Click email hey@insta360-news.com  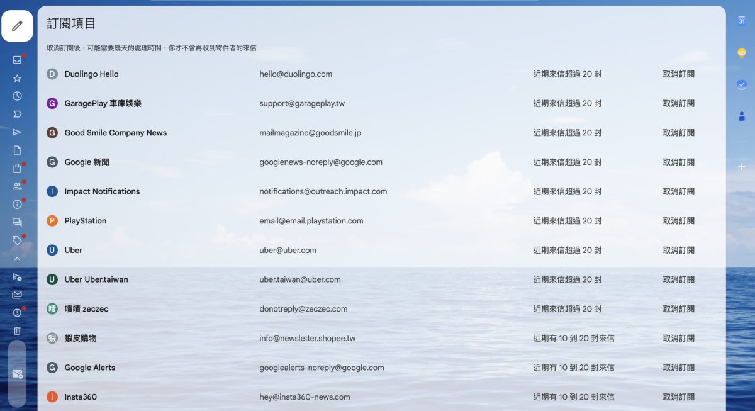tap(305, 397)
